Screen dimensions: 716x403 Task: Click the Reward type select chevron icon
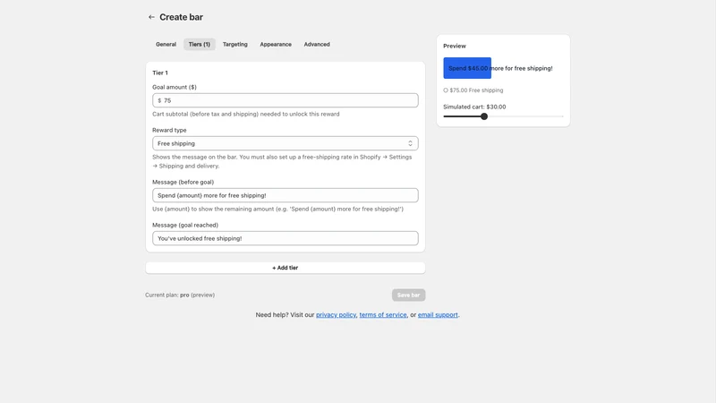(x=410, y=143)
